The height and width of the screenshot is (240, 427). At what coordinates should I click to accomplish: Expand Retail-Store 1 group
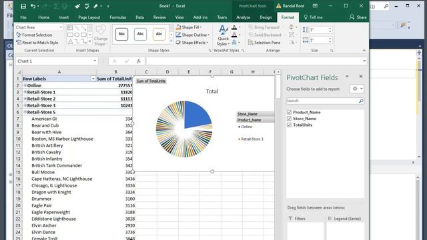[25, 92]
